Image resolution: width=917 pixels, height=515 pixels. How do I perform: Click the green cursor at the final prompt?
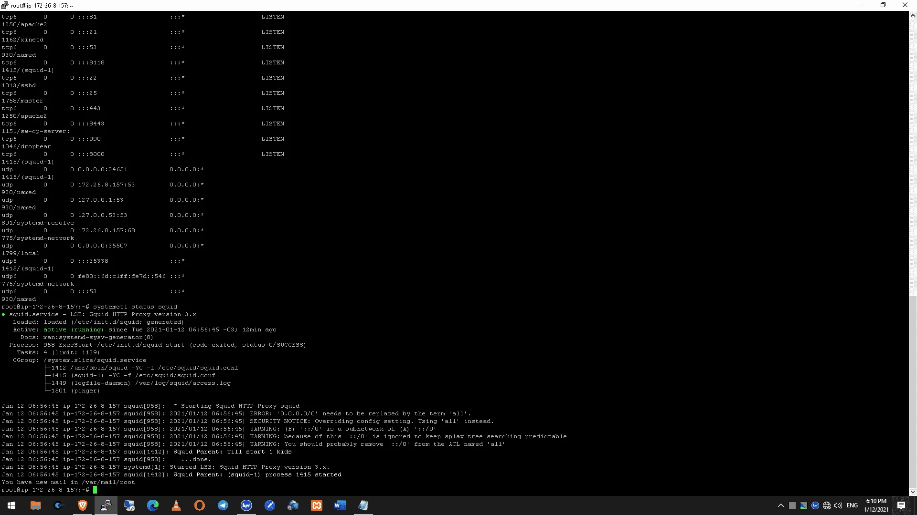click(95, 490)
